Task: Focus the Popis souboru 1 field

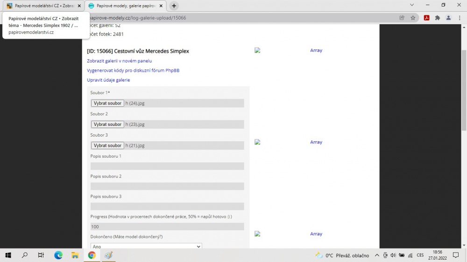Action: click(x=167, y=166)
